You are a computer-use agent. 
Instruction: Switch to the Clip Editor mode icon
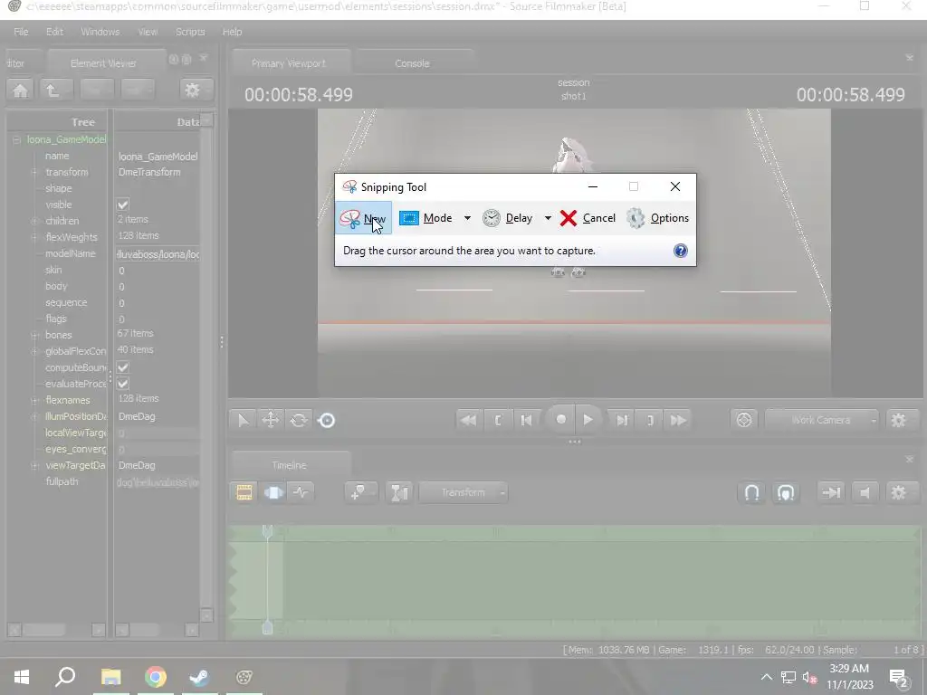click(x=244, y=492)
